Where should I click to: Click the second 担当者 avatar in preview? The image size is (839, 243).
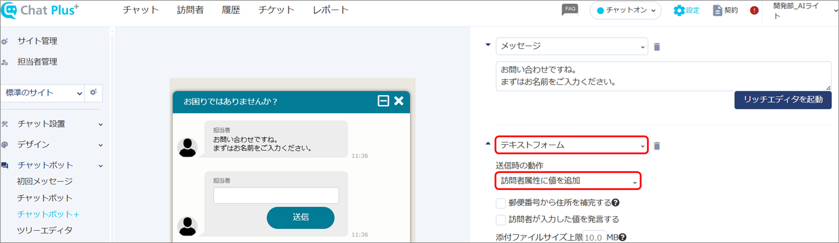(x=187, y=226)
